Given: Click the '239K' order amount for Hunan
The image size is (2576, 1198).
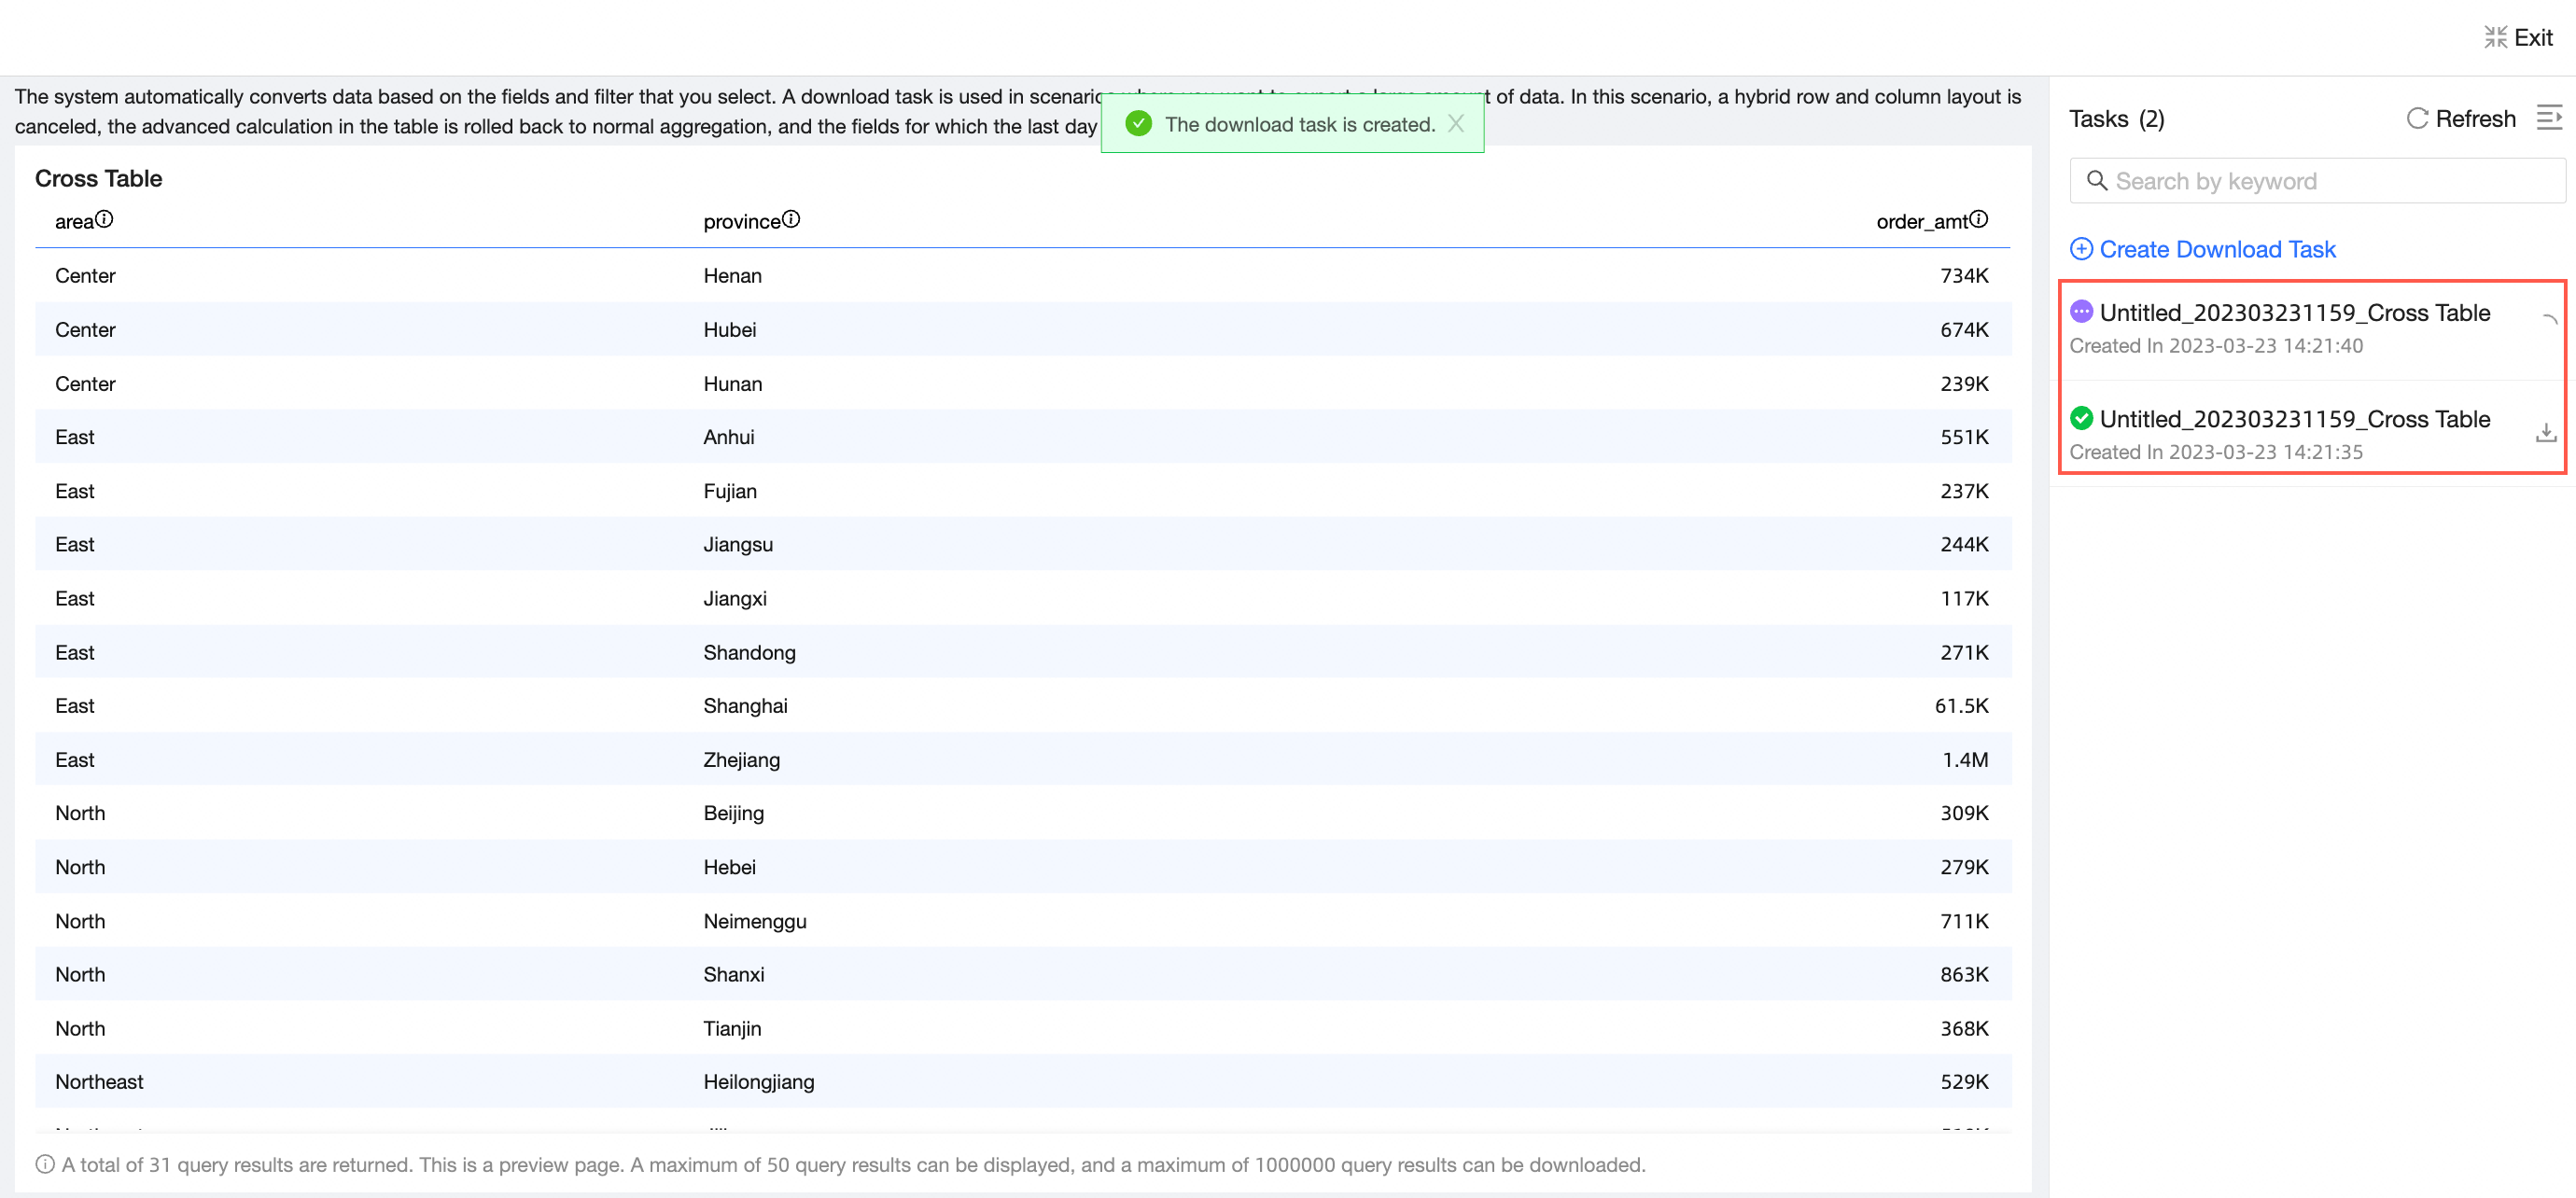Looking at the screenshot, I should coord(1964,383).
